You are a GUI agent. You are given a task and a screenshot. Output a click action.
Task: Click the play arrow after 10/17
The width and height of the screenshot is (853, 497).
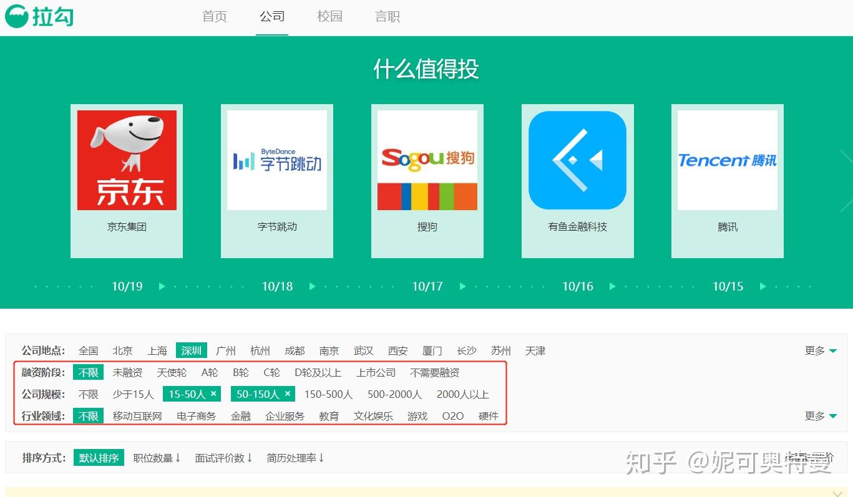(x=462, y=286)
